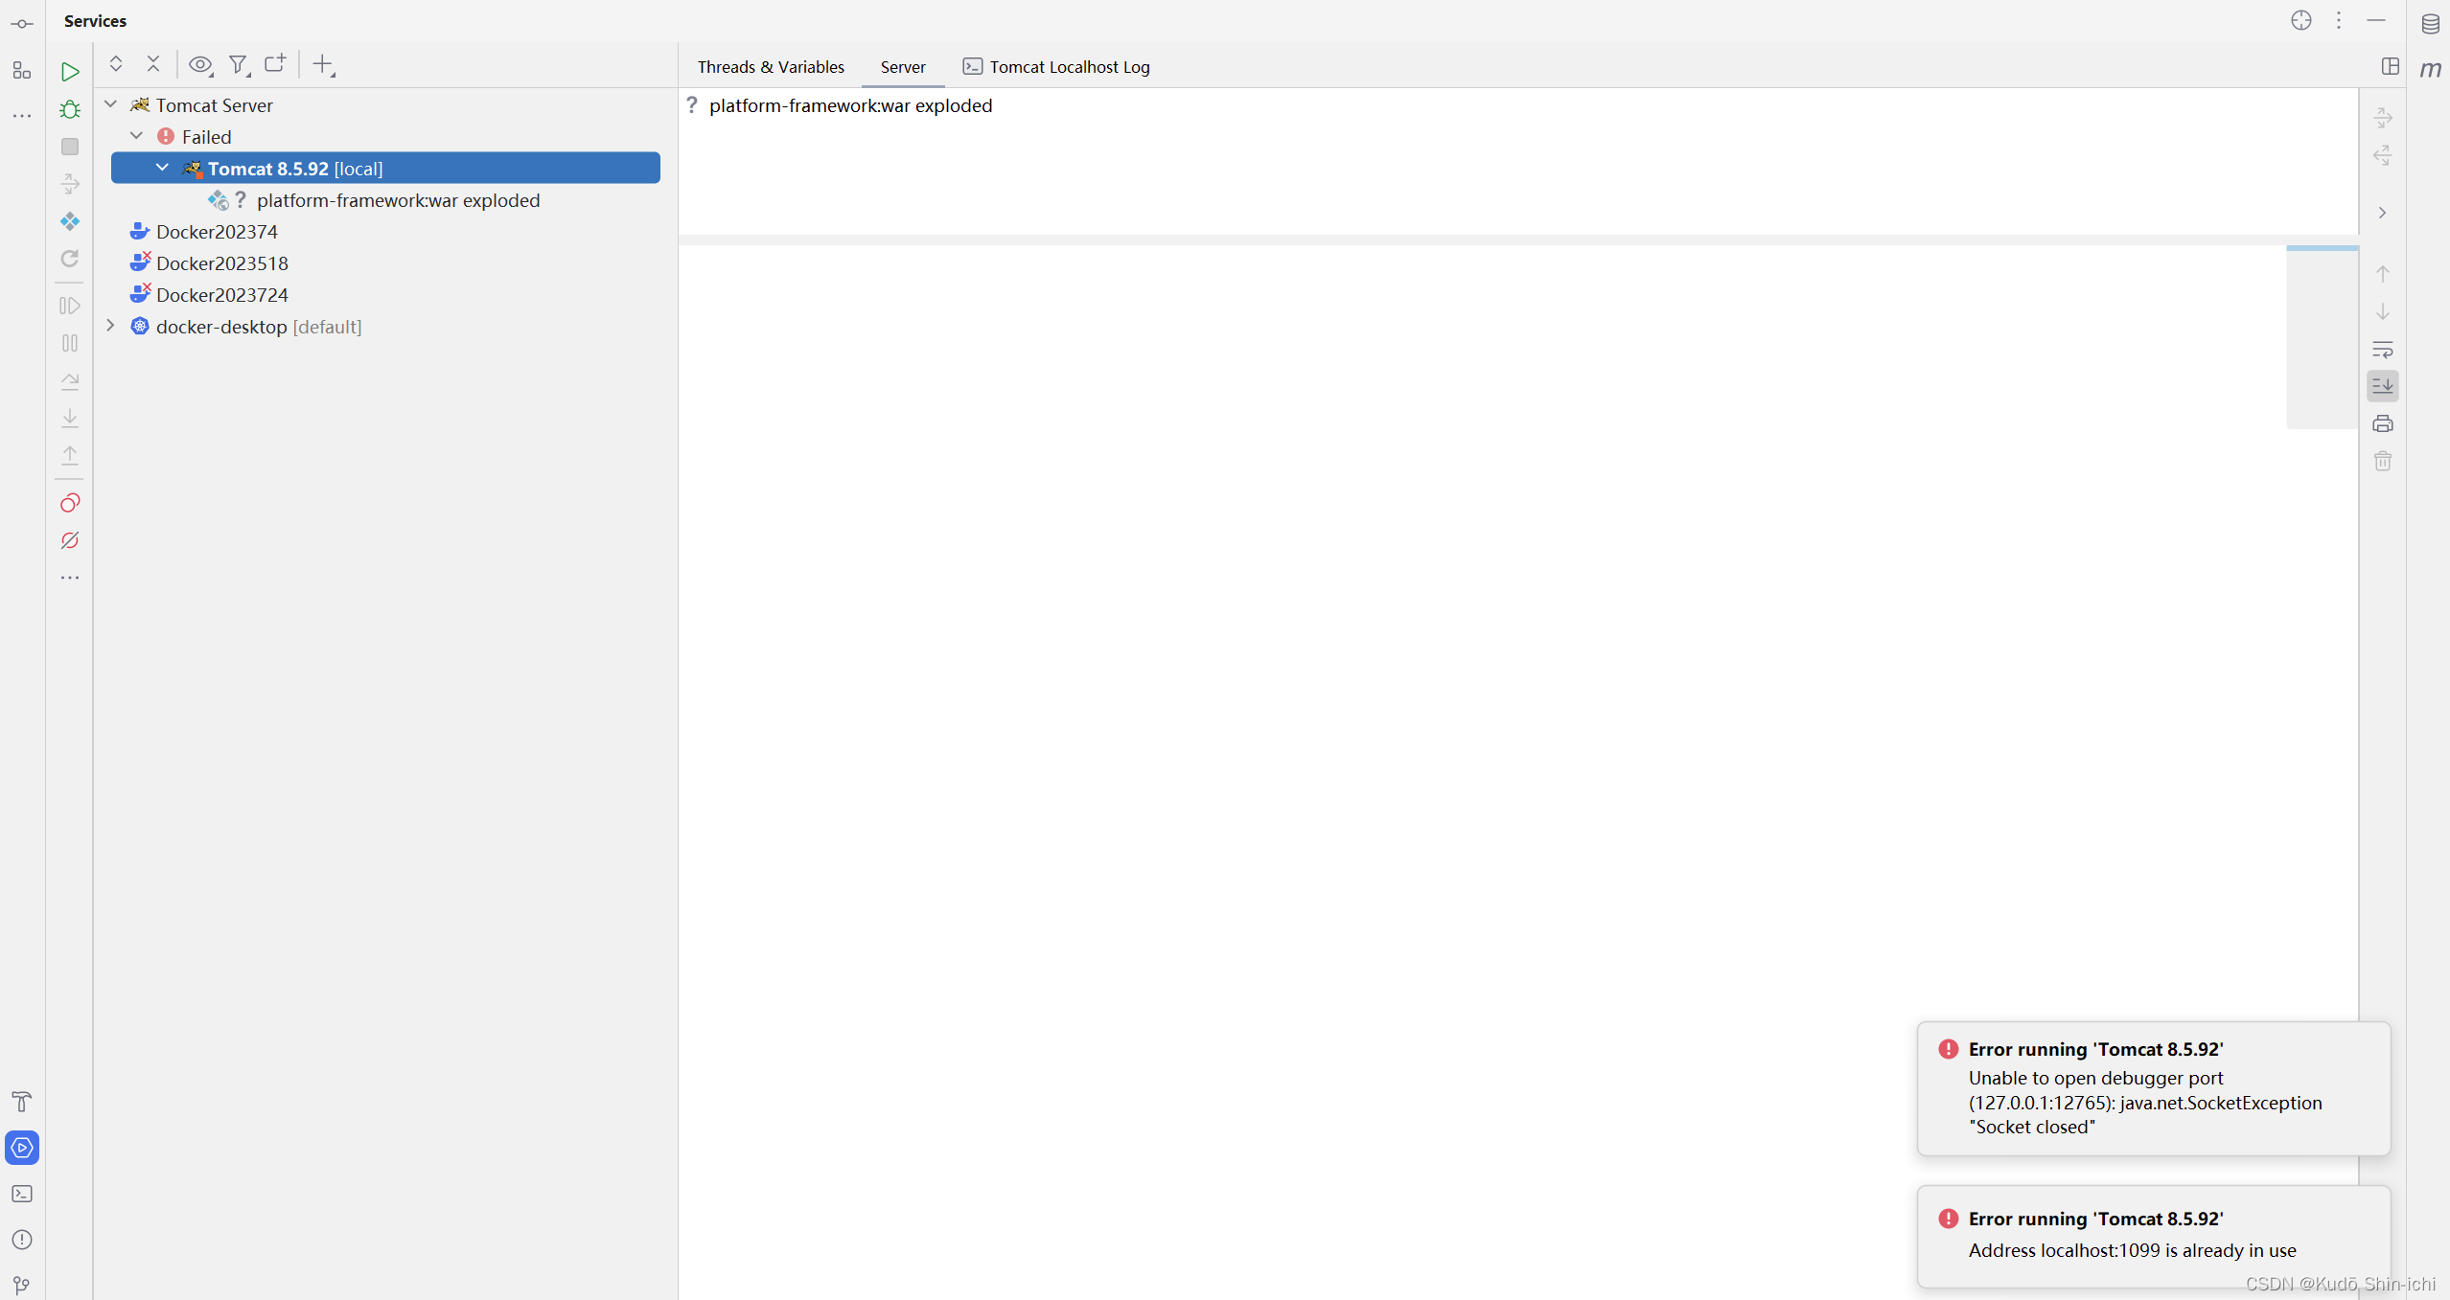The width and height of the screenshot is (2450, 1300).
Task: Open the Commit tool window icon
Action: pyautogui.click(x=22, y=24)
